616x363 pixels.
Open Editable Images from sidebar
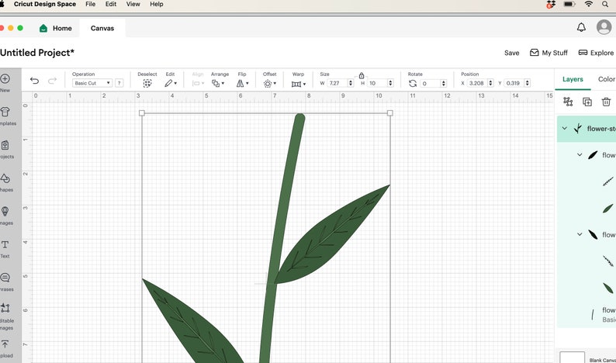click(x=6, y=316)
